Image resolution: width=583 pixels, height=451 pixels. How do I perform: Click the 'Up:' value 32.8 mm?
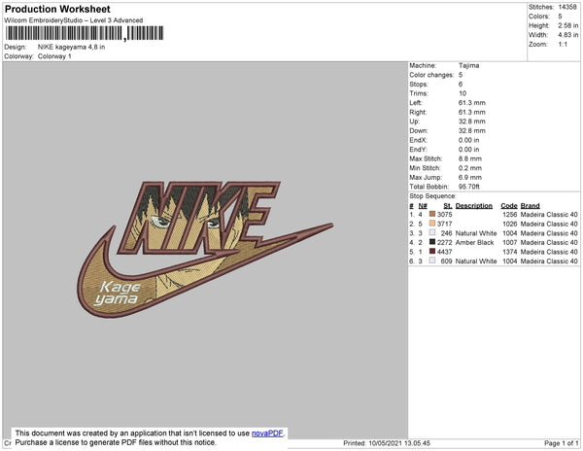click(x=472, y=121)
